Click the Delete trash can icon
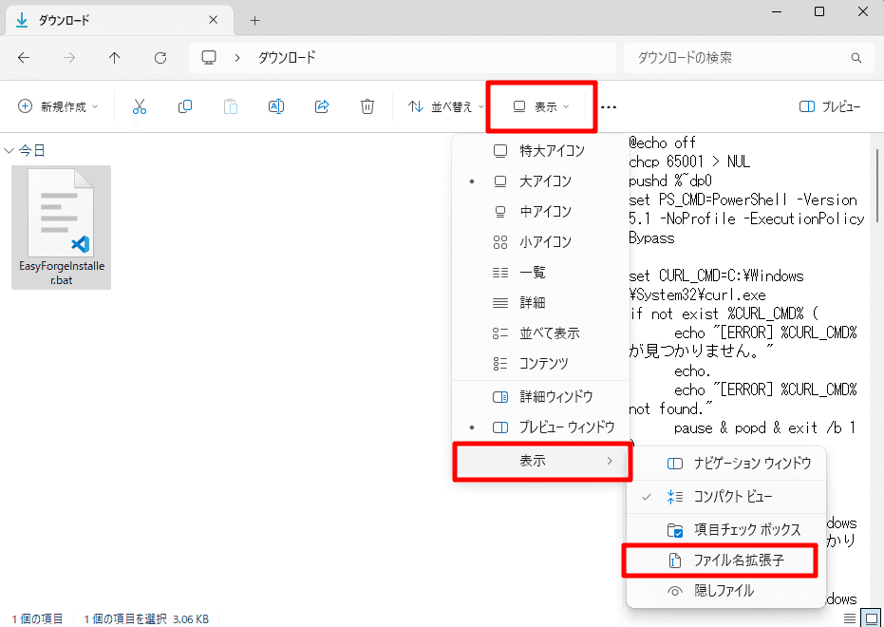 tap(367, 106)
